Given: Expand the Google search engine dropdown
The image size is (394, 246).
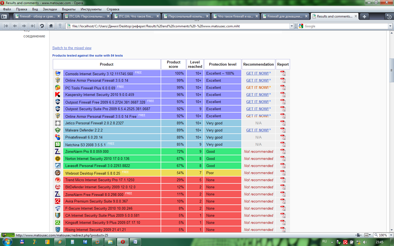Looking at the screenshot, I should tap(390, 26).
